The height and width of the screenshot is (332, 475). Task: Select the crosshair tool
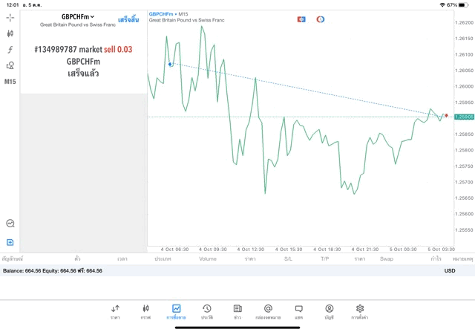coord(10,18)
